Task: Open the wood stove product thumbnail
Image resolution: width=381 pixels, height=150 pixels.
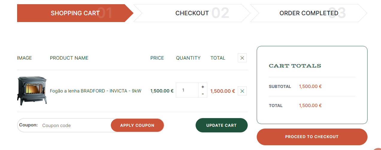Action: (32, 91)
